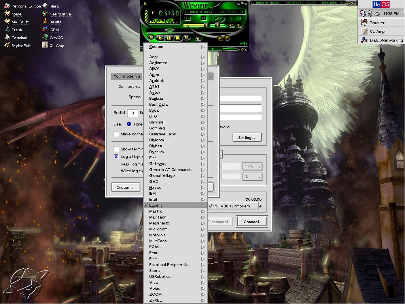Viewport: 405px width, 304px height.
Task: Click the Tracker entry in the Deskbar
Action: point(381,23)
